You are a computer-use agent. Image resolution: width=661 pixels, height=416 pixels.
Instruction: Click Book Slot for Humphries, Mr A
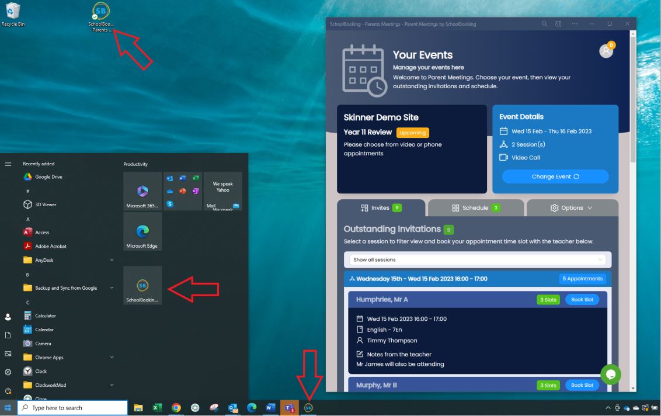(x=582, y=300)
